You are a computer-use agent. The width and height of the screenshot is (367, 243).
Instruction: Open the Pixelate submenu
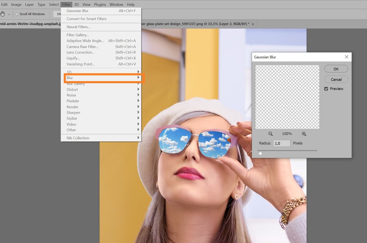pyautogui.click(x=101, y=101)
